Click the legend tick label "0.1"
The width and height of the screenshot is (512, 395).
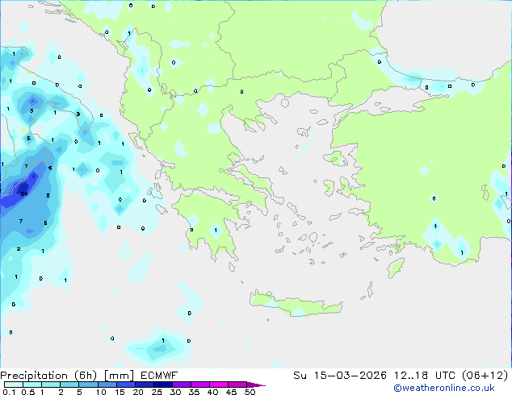coord(10,392)
